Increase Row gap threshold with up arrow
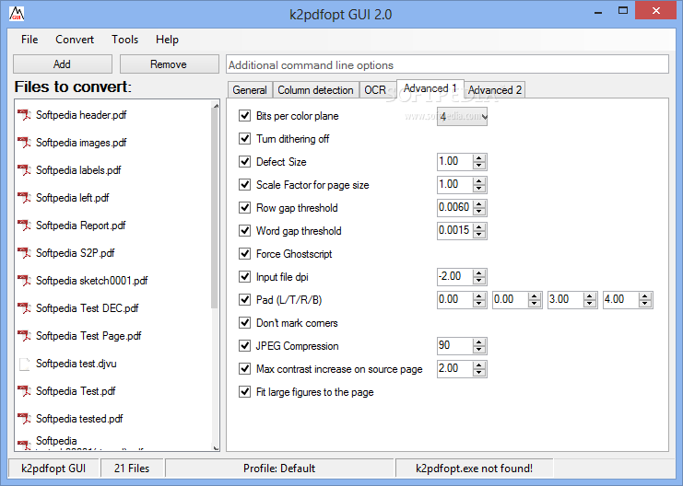This screenshot has width=683, height=486. (x=479, y=204)
